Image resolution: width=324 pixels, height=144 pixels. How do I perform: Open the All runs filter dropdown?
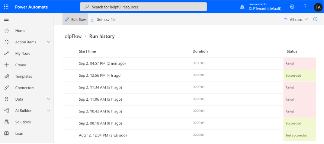pyautogui.click(x=296, y=19)
